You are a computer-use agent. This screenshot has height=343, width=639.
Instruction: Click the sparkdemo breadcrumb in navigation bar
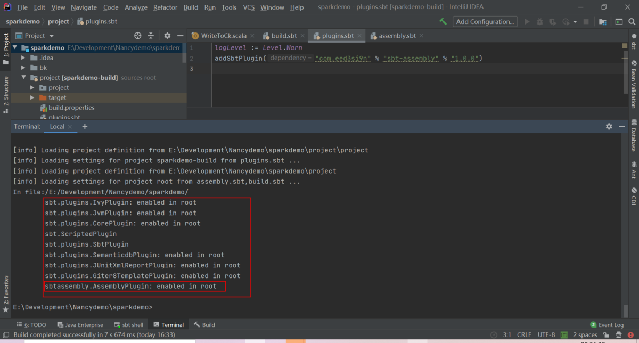tap(23, 22)
